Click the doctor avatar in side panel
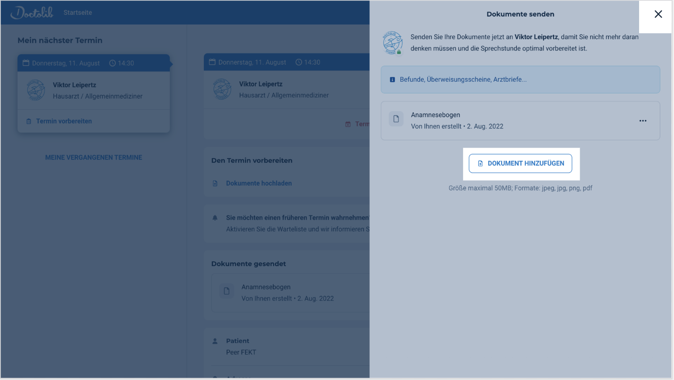 coord(392,43)
